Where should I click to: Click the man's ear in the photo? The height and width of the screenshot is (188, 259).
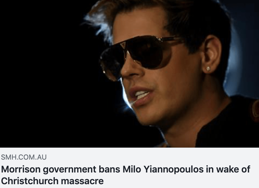coord(211,54)
